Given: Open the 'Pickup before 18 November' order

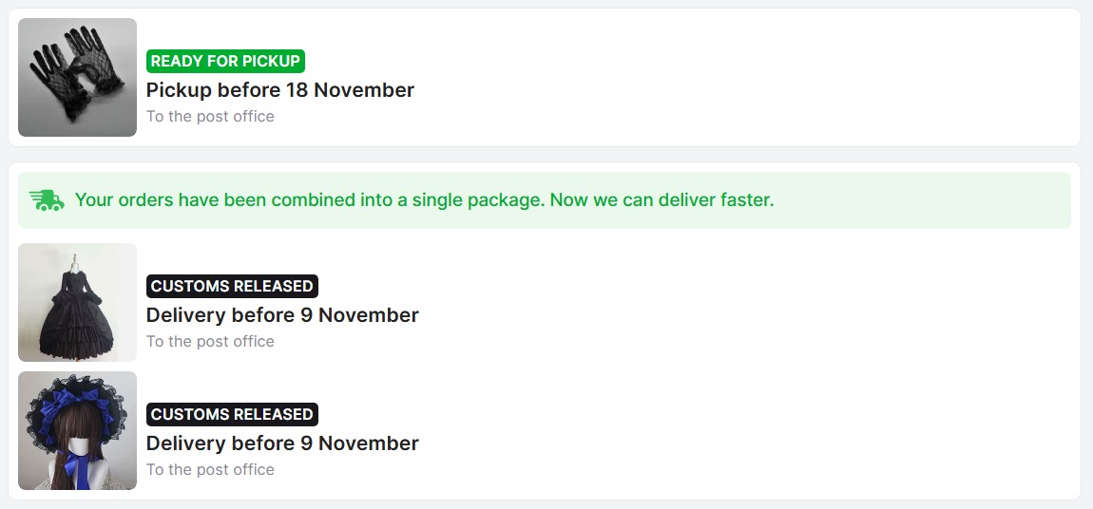Looking at the screenshot, I should 279,90.
